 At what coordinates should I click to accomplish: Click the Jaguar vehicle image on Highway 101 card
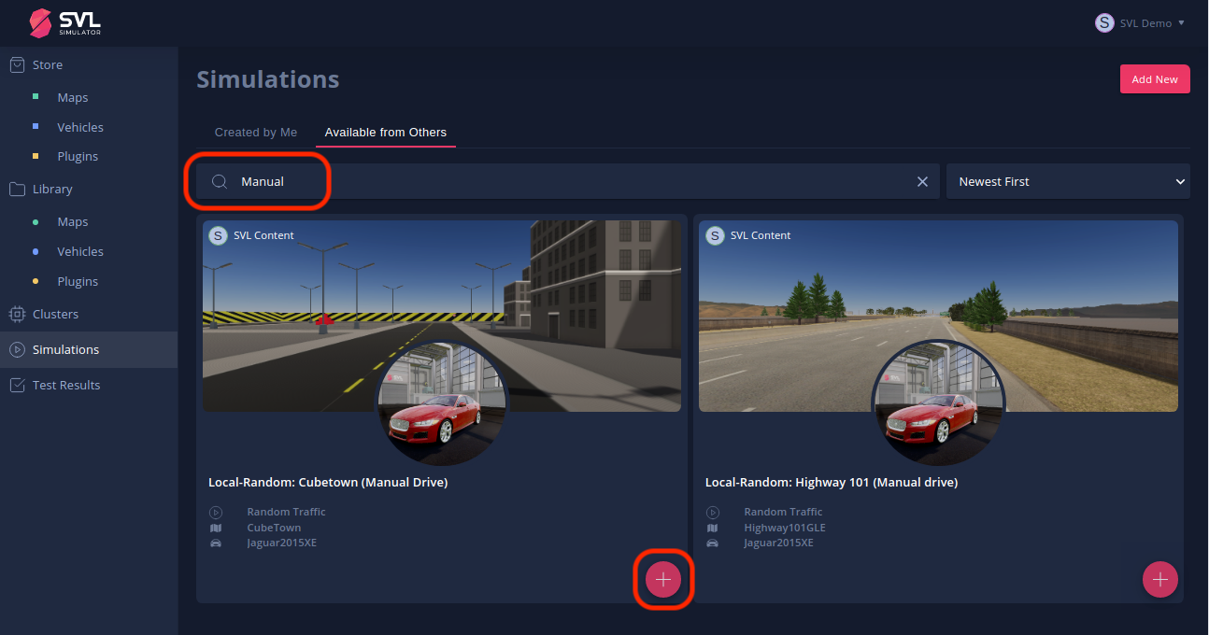point(938,403)
